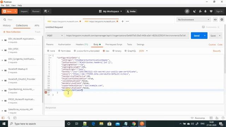Open Microsoft Edge from the taskbar
The width and height of the screenshot is (226, 127).
[93, 124]
